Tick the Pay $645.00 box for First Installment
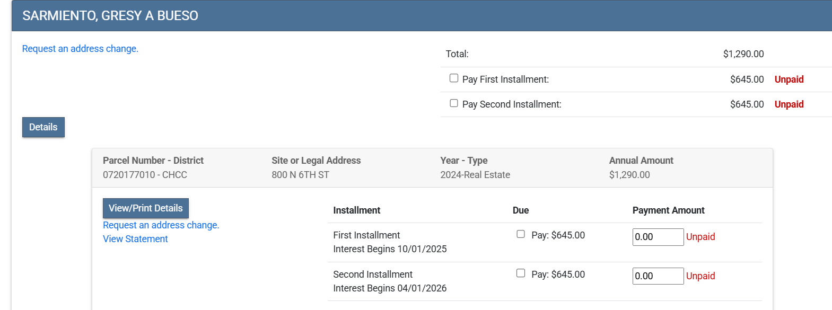 point(521,234)
